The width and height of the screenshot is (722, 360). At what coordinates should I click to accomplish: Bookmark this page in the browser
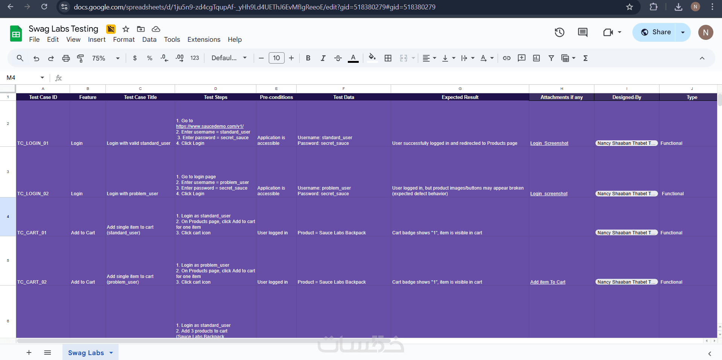point(629,7)
